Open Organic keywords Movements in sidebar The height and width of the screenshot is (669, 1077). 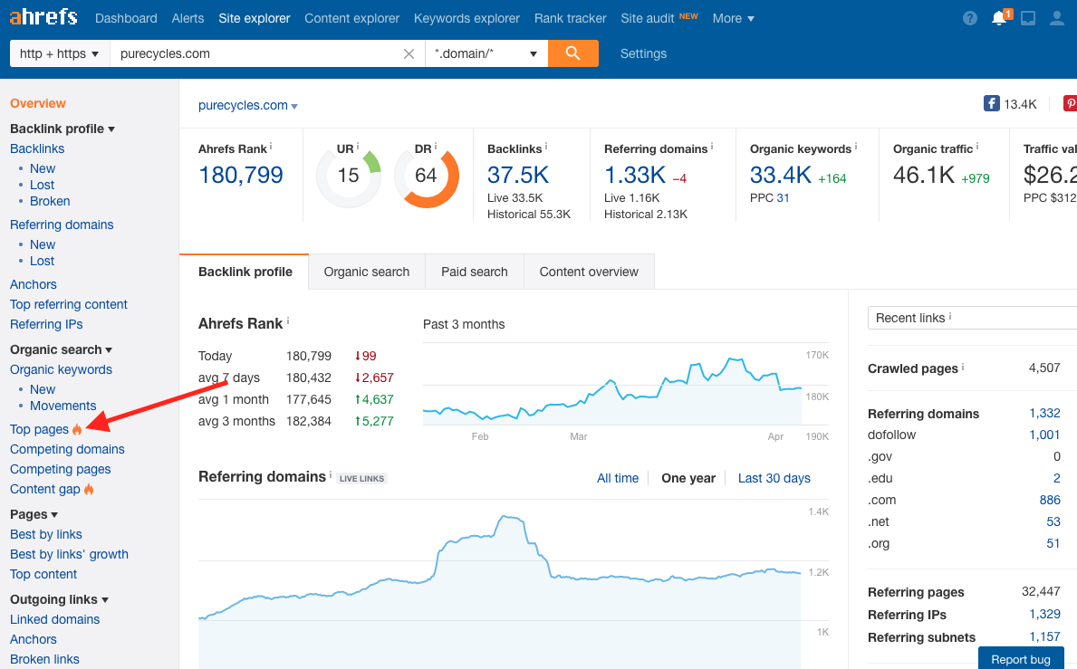pos(63,406)
